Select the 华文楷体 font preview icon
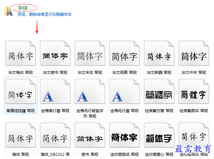This screenshot has height=159, width=214. tap(21, 53)
